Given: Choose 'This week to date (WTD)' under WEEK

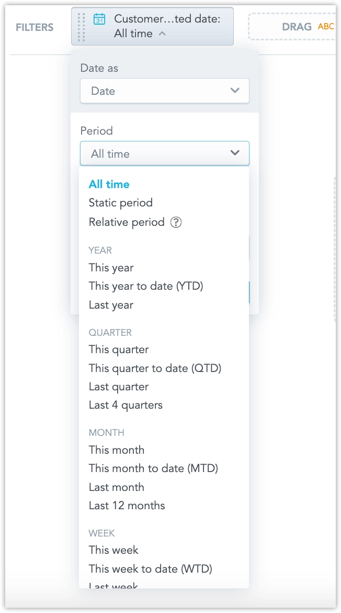Looking at the screenshot, I should tap(150, 568).
